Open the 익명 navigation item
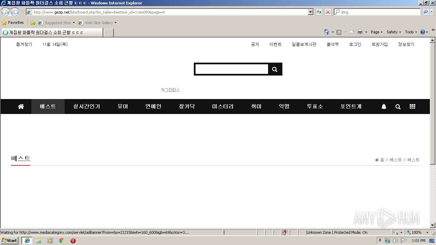Viewport: 436px width, 245px height. [284, 107]
